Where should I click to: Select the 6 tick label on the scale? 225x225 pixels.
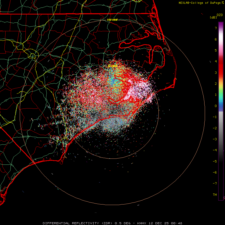point(216,39)
